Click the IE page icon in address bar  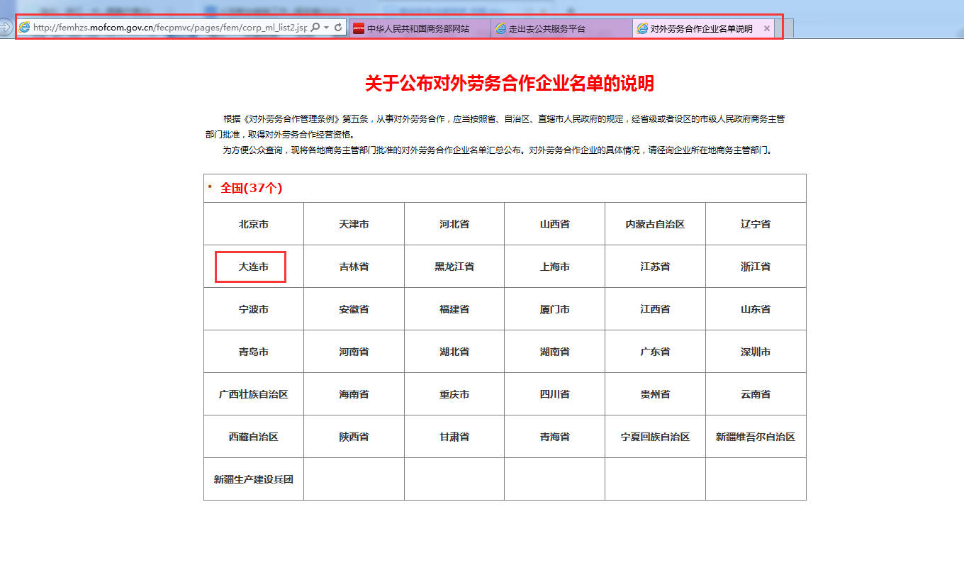click(x=25, y=28)
